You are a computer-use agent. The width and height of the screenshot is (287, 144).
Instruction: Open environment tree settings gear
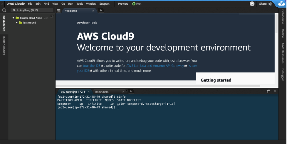click(x=51, y=16)
